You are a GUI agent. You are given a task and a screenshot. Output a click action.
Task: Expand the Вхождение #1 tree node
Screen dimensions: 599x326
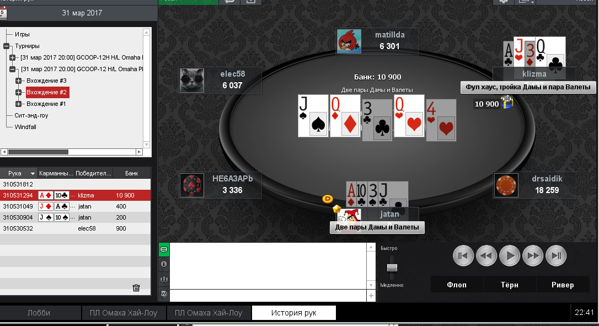click(x=18, y=104)
